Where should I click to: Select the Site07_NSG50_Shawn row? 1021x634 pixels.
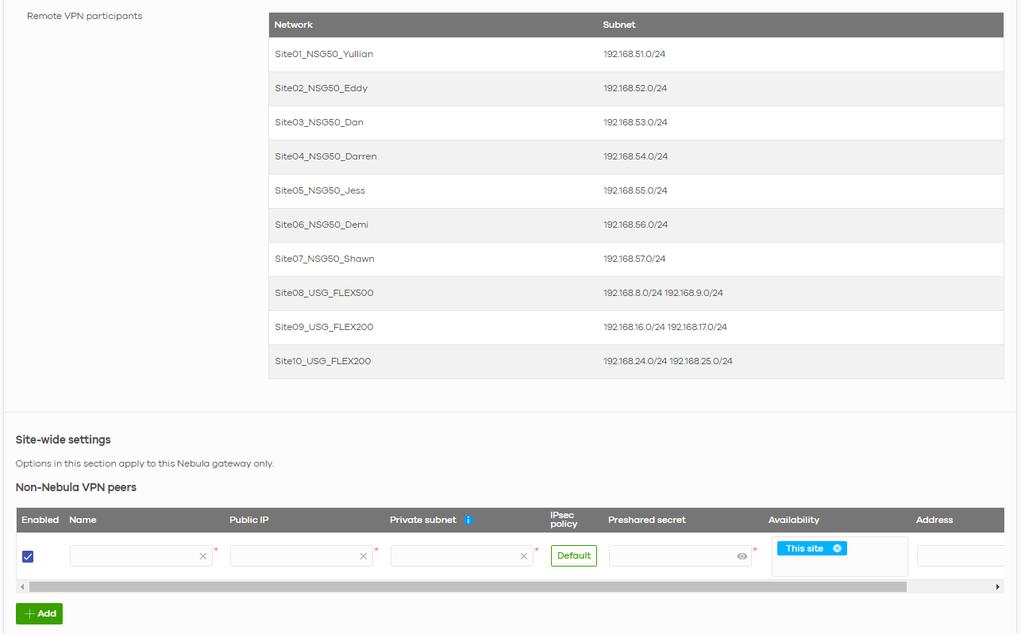636,259
